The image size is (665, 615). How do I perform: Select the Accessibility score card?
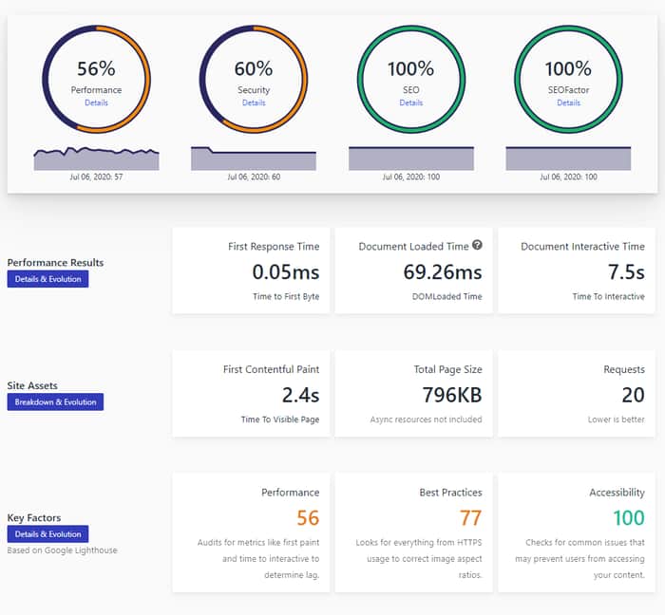[577, 532]
